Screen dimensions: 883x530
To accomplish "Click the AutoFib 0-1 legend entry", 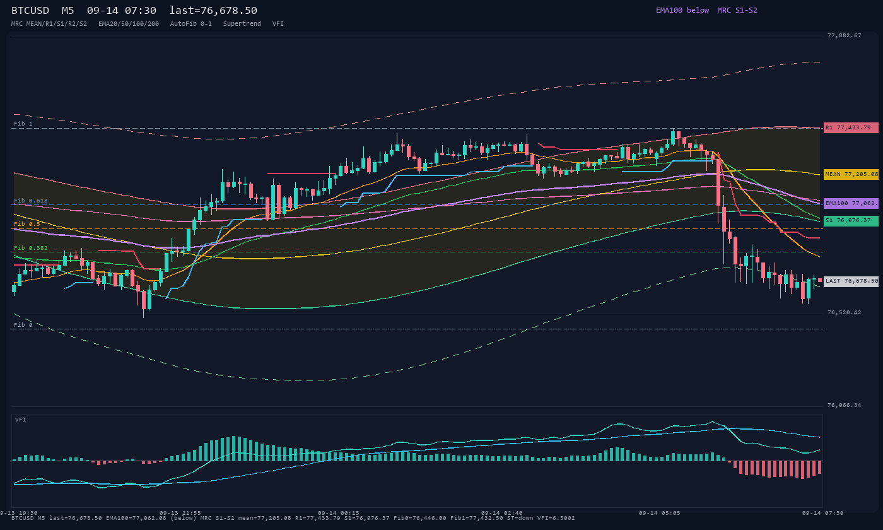I will [191, 23].
